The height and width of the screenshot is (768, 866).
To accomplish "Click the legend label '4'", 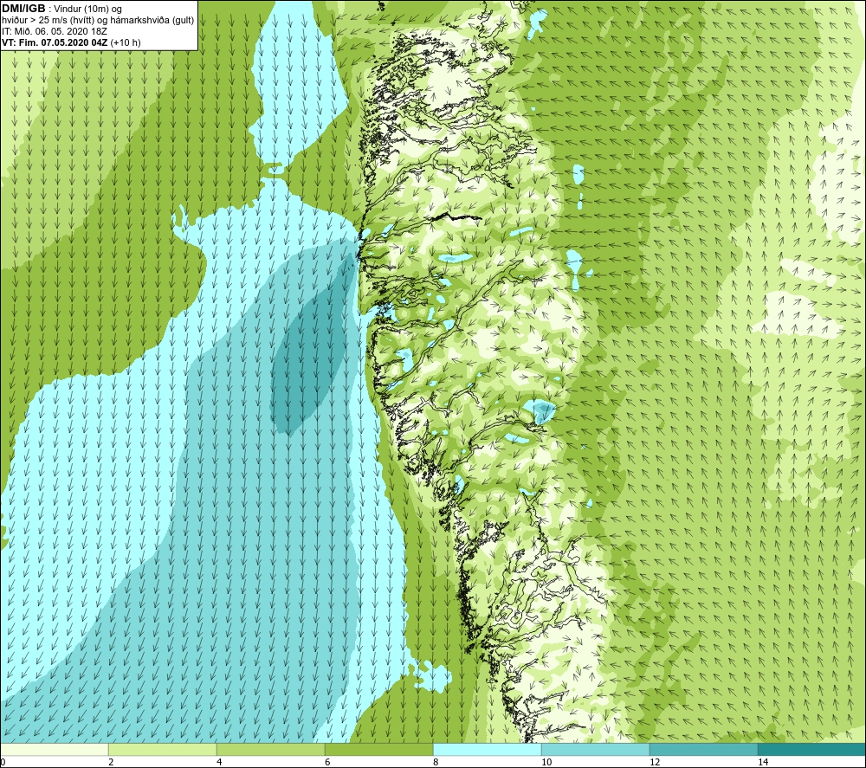I will click(x=219, y=762).
